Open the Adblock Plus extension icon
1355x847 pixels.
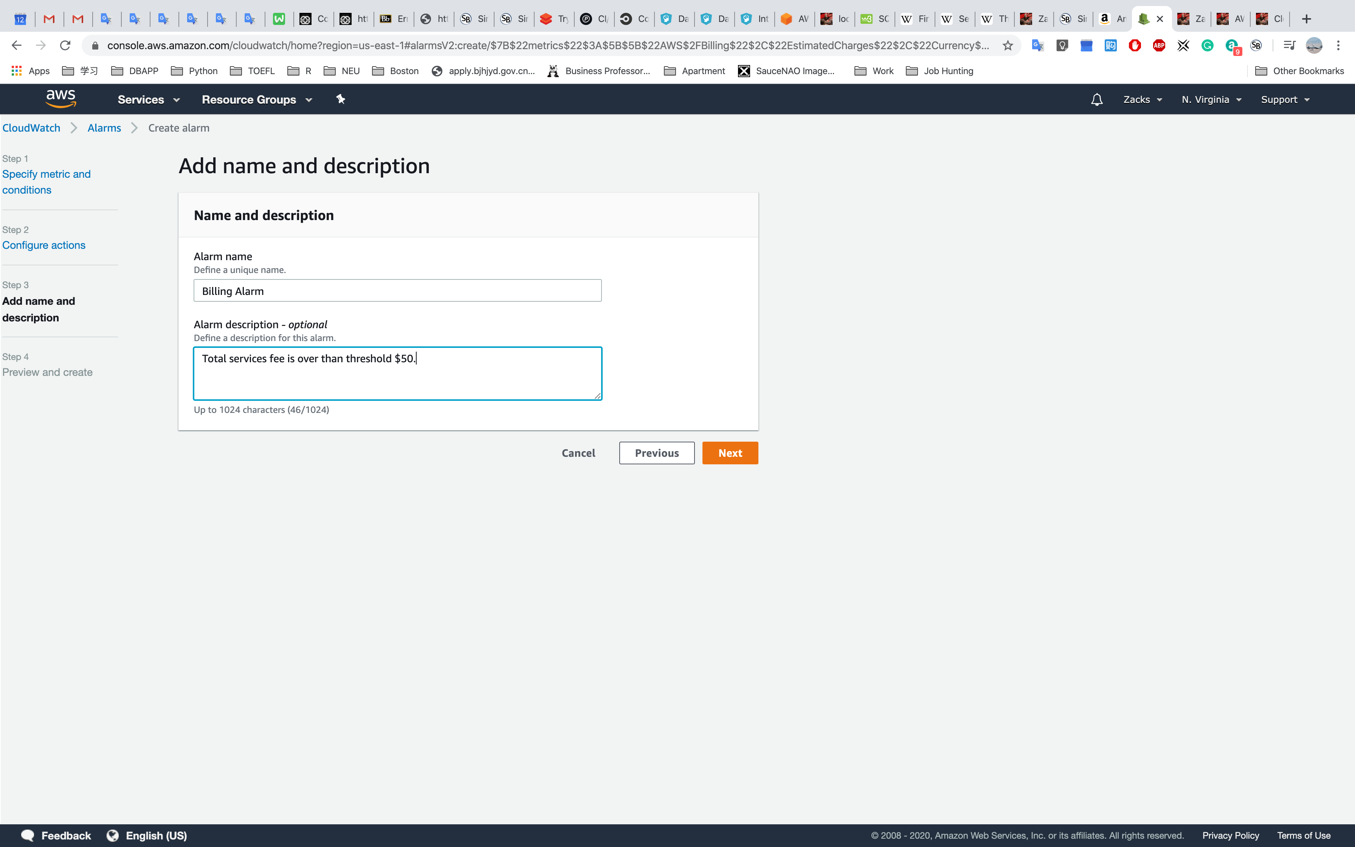click(x=1158, y=45)
